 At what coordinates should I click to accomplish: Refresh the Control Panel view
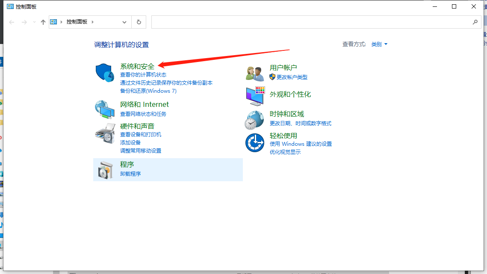pos(139,22)
